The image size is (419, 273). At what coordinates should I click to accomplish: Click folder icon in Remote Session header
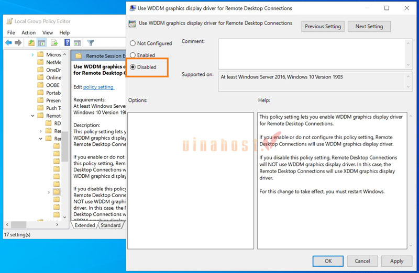point(78,56)
